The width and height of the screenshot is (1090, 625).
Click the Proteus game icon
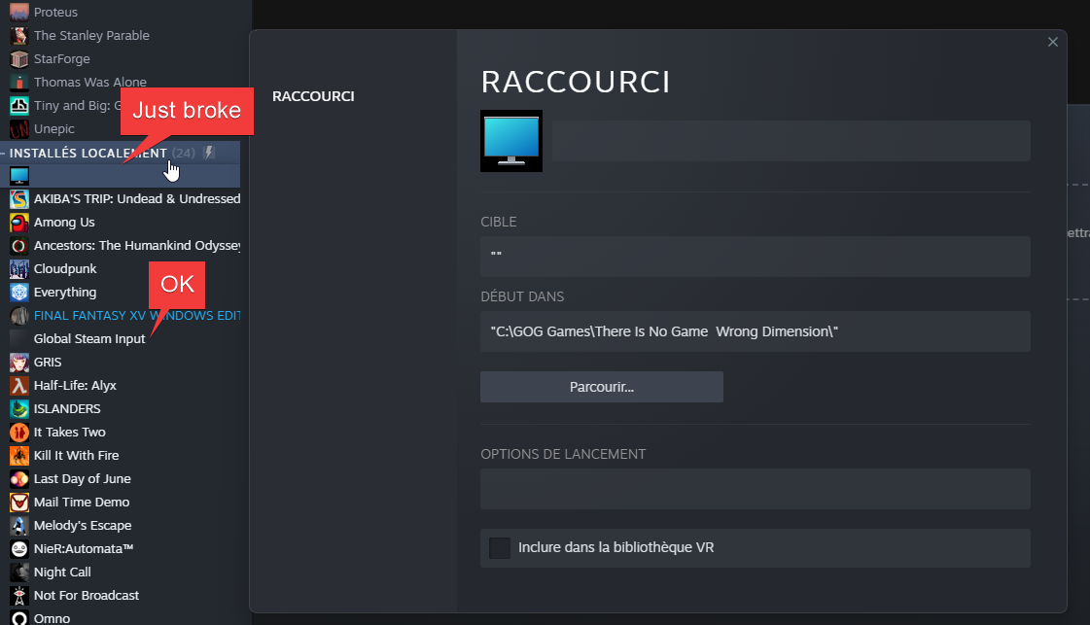(x=19, y=12)
